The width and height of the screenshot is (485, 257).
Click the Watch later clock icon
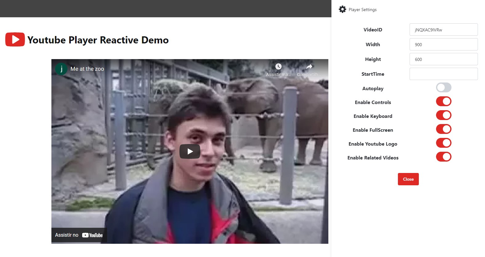[x=278, y=66]
